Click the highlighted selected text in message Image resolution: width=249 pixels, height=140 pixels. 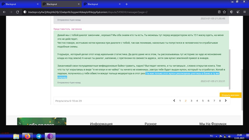coord(182,73)
